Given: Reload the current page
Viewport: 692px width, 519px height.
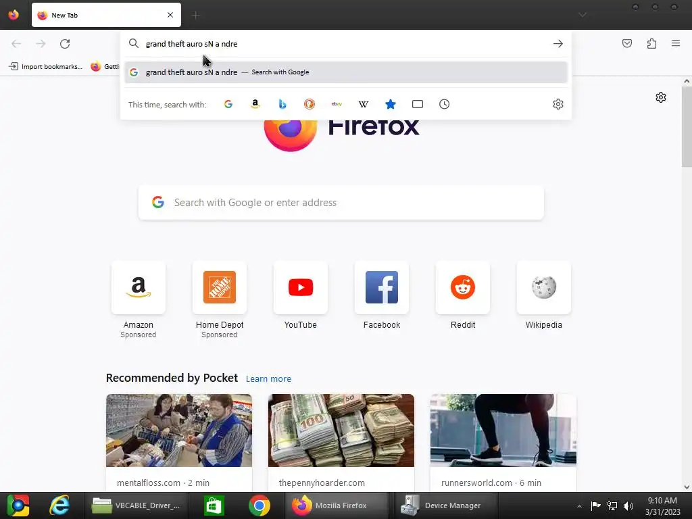Looking at the screenshot, I should coord(65,44).
